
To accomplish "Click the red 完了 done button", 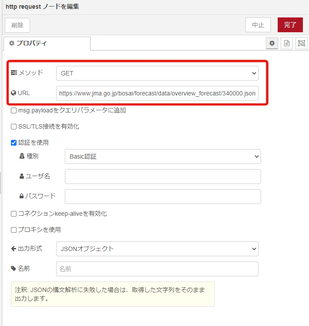I will pos(290,25).
